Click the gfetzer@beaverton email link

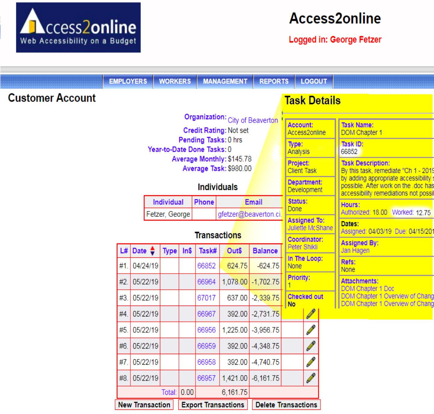point(250,214)
